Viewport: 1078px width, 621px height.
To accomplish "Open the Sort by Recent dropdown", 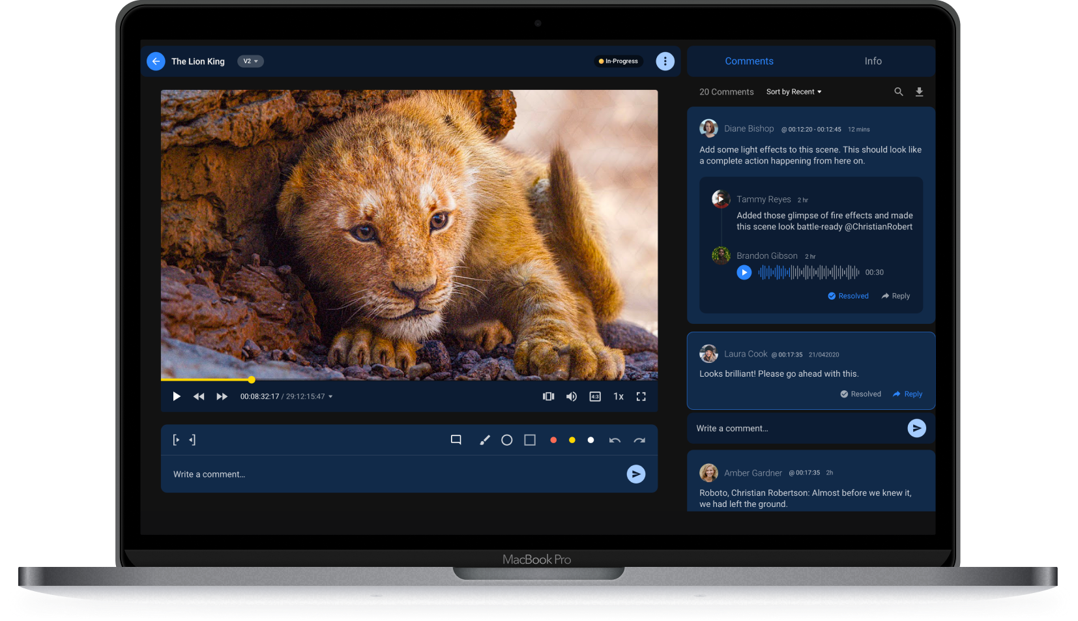I will coord(793,92).
